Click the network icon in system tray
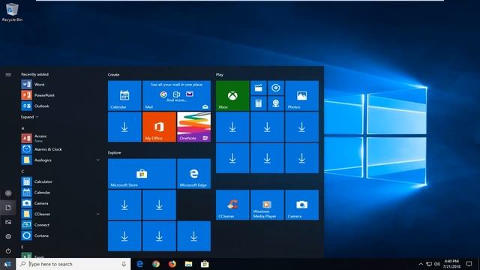Viewport: 480px width, 270px height. point(429,264)
